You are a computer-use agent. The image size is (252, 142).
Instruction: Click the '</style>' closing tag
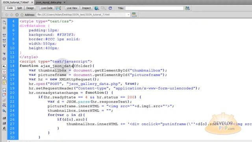click(29, 57)
